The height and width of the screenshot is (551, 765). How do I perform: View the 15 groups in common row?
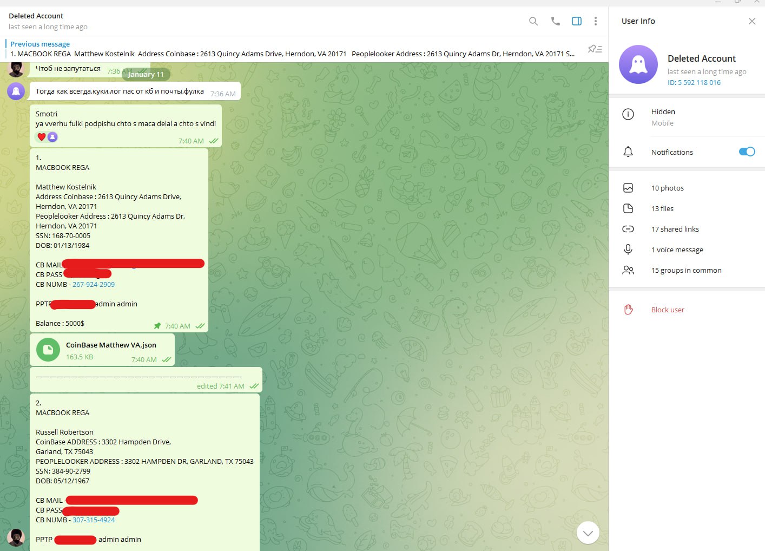pos(687,270)
